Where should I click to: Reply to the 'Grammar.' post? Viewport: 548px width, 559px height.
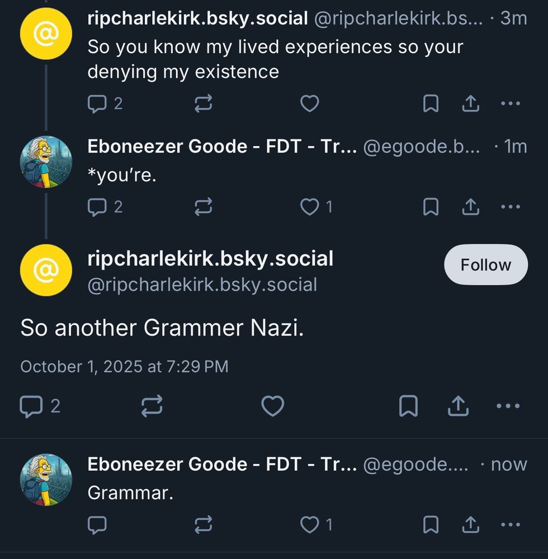point(97,524)
